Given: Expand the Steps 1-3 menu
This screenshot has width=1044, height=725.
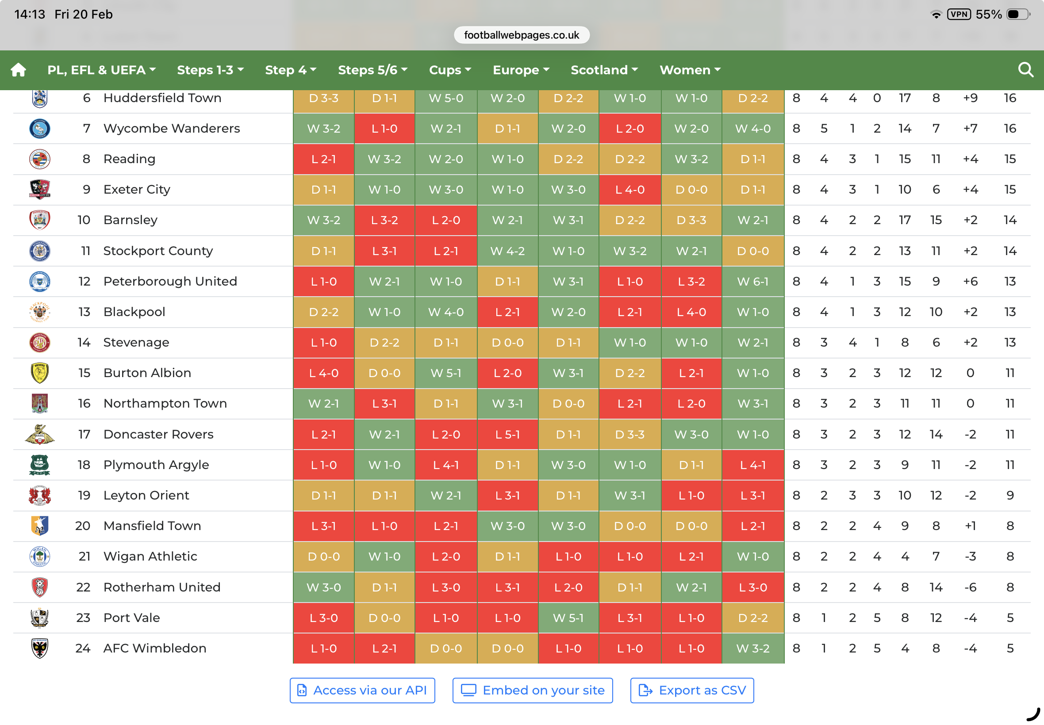Looking at the screenshot, I should 211,70.
